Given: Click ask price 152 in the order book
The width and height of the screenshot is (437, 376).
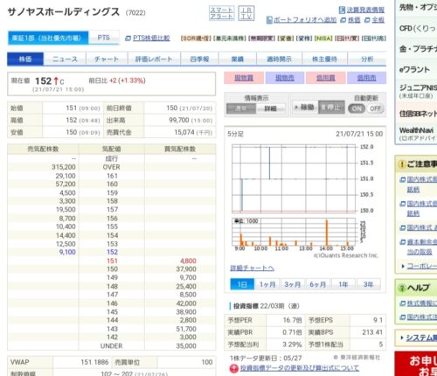Looking at the screenshot, I should point(112,252).
